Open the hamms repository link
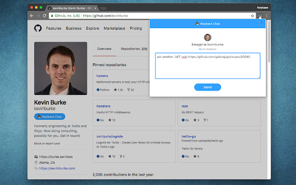 (102, 76)
